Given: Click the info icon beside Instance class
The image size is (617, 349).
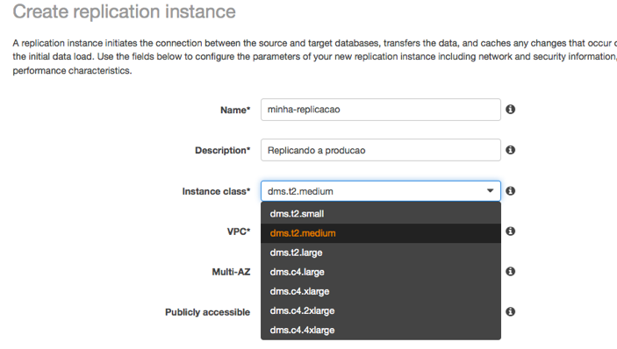Looking at the screenshot, I should coord(510,190).
